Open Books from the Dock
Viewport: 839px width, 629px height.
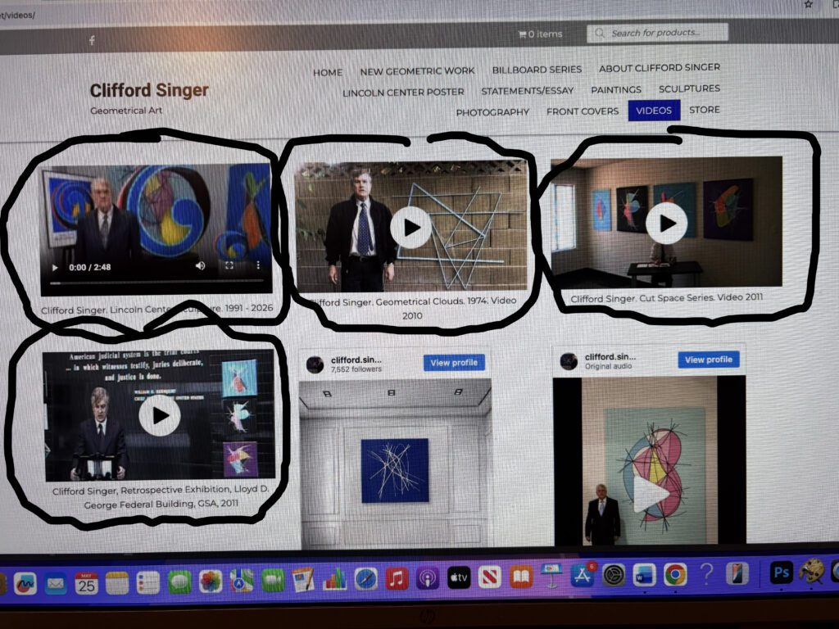pyautogui.click(x=520, y=577)
